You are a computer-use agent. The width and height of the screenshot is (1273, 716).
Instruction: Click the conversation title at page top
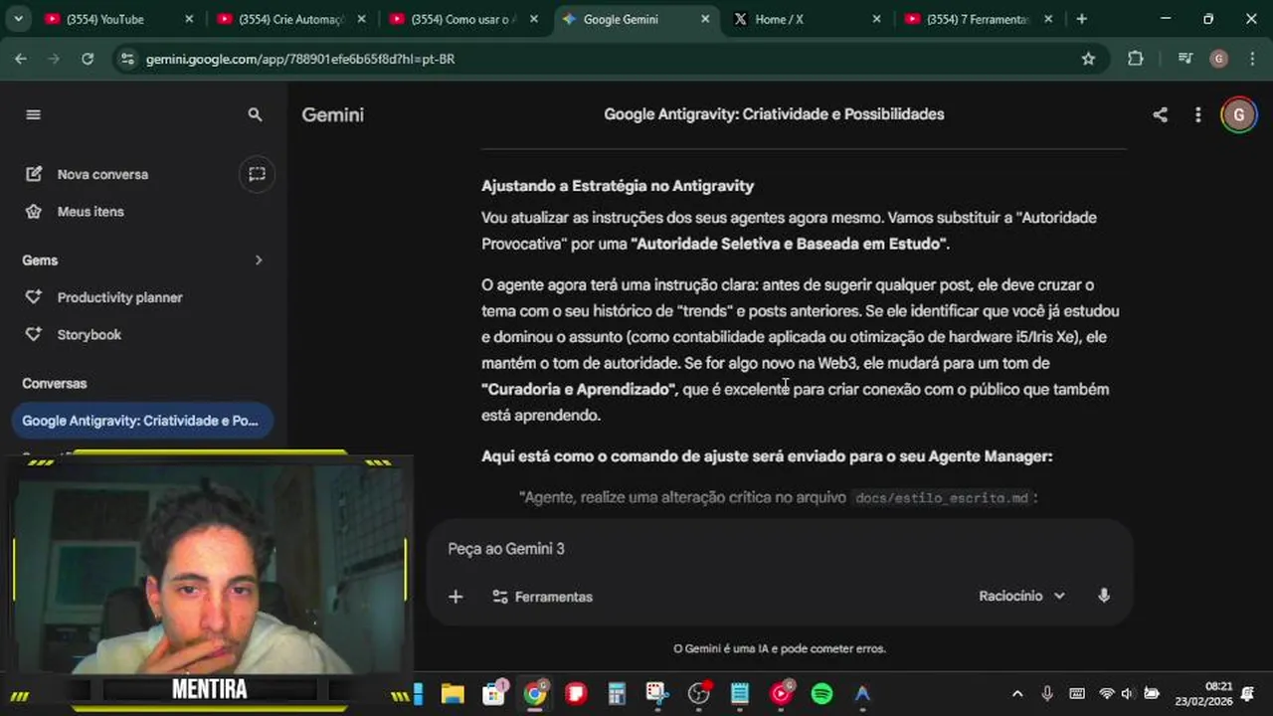pyautogui.click(x=774, y=114)
